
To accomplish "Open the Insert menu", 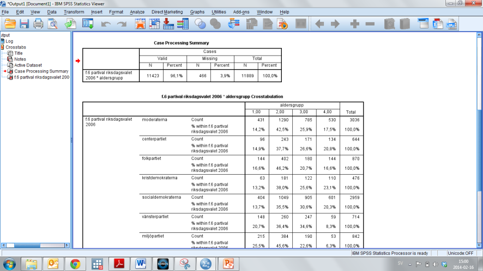I will pos(96,12).
